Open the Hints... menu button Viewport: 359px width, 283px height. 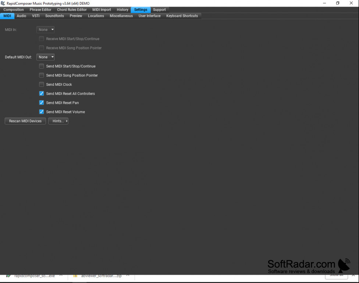click(58, 121)
